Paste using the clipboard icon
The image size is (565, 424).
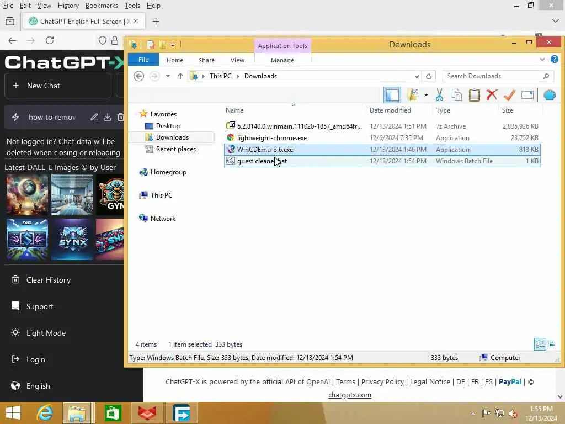pyautogui.click(x=474, y=95)
